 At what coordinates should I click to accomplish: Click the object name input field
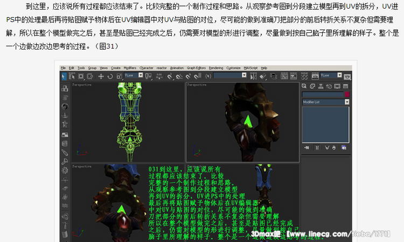click(322, 94)
